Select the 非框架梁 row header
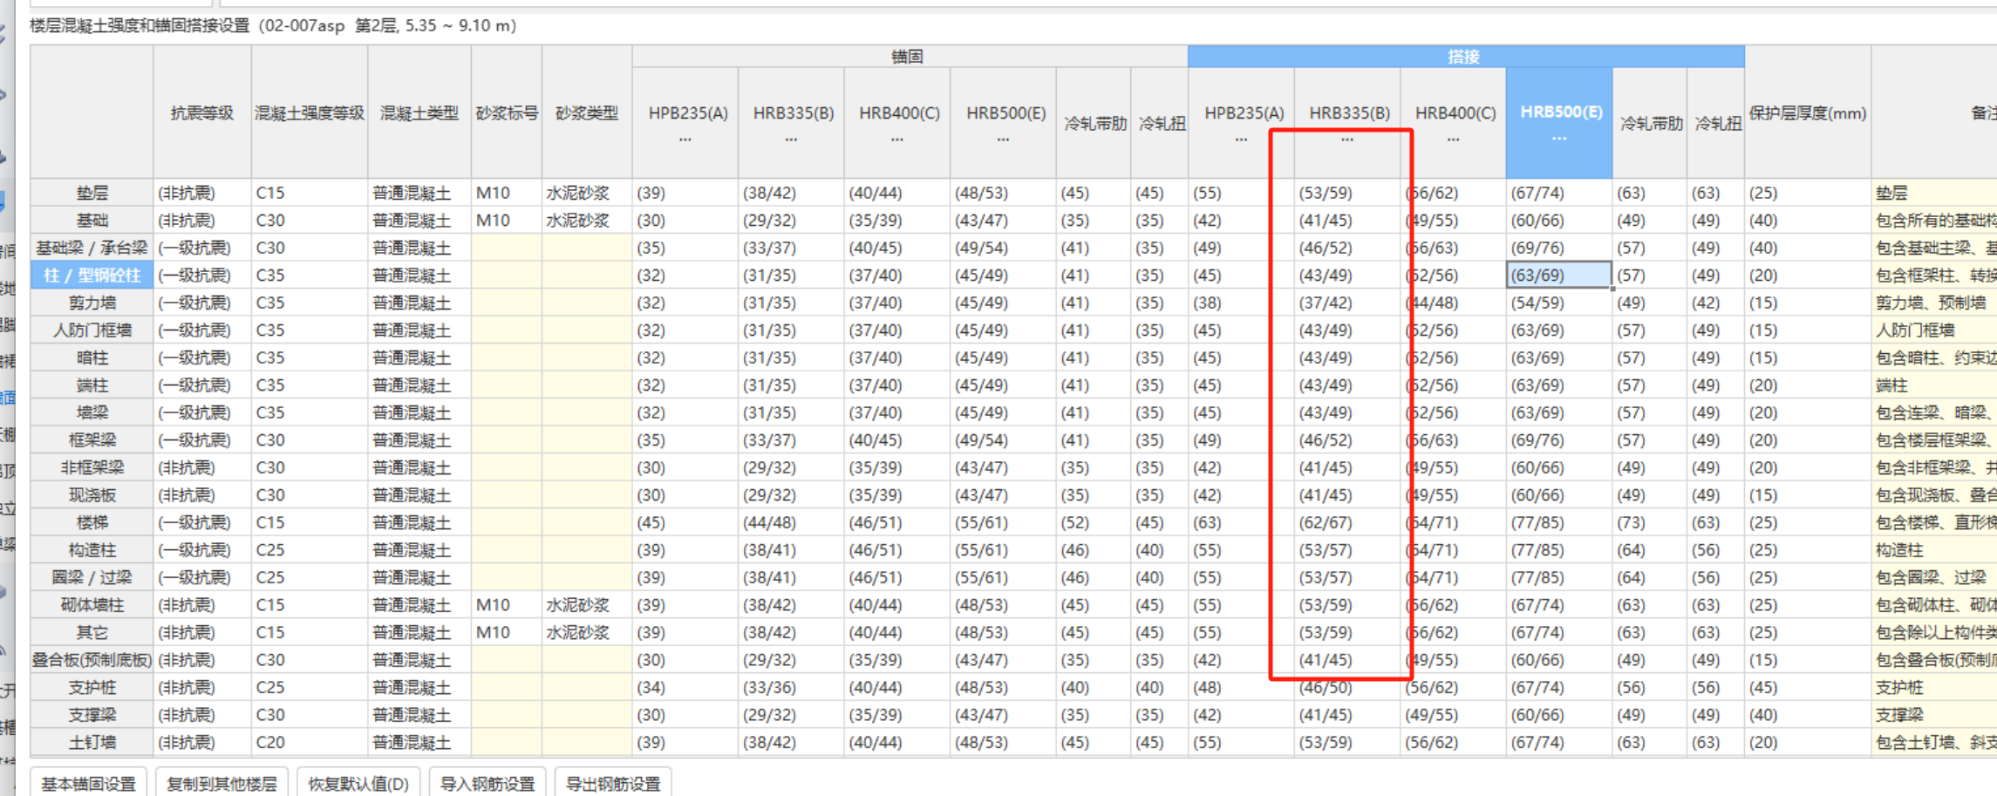 (x=92, y=467)
